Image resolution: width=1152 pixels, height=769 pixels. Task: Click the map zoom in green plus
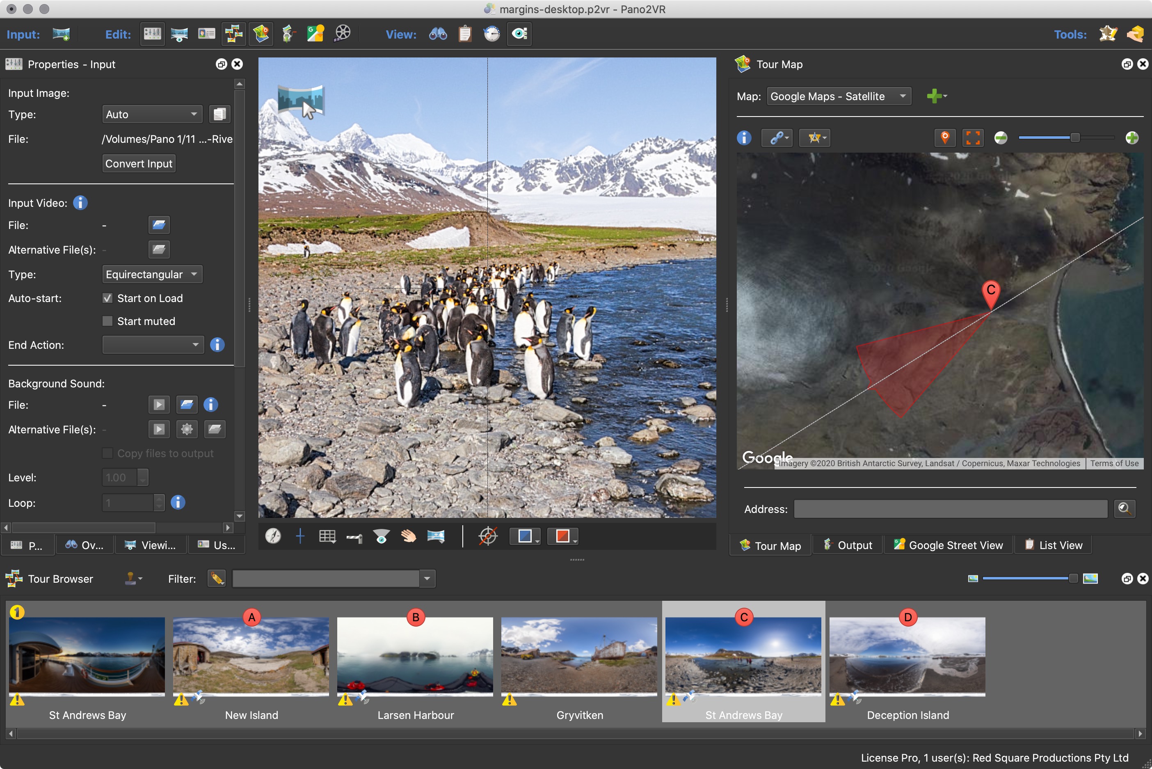(x=1132, y=138)
